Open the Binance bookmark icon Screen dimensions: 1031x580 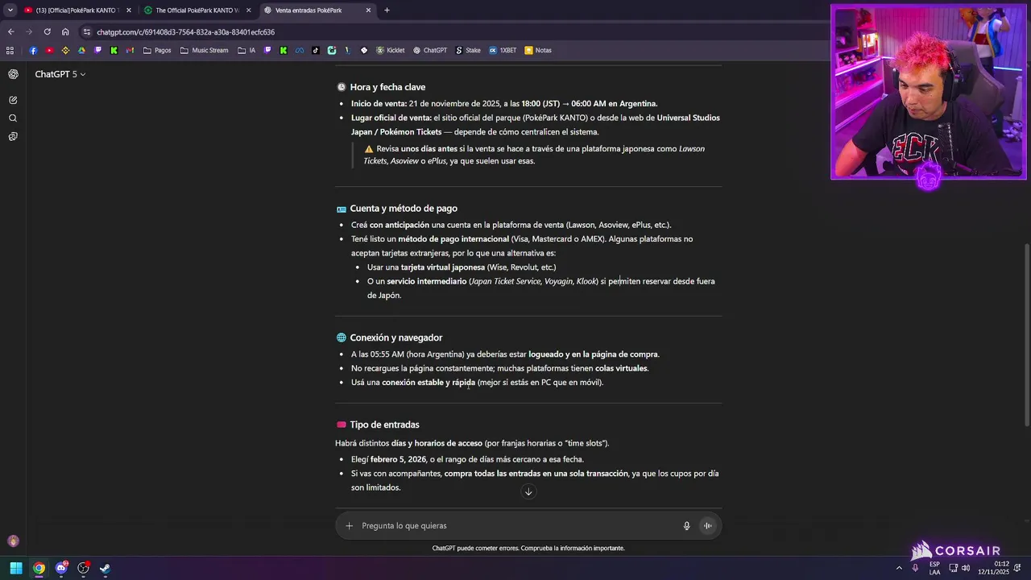click(65, 50)
